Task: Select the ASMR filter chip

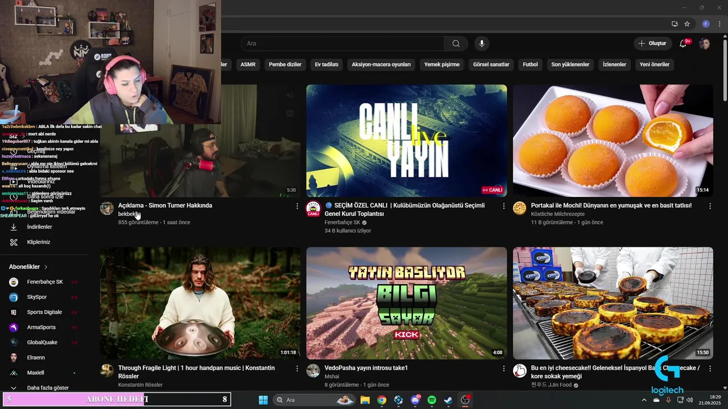Action: coord(248,64)
